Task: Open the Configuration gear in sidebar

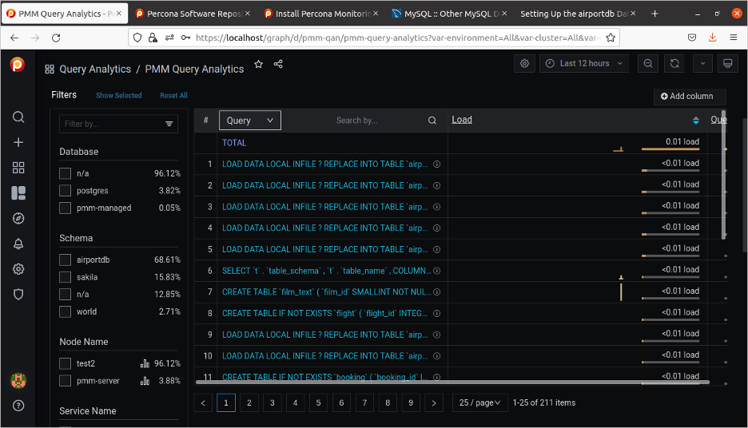Action: click(x=18, y=269)
